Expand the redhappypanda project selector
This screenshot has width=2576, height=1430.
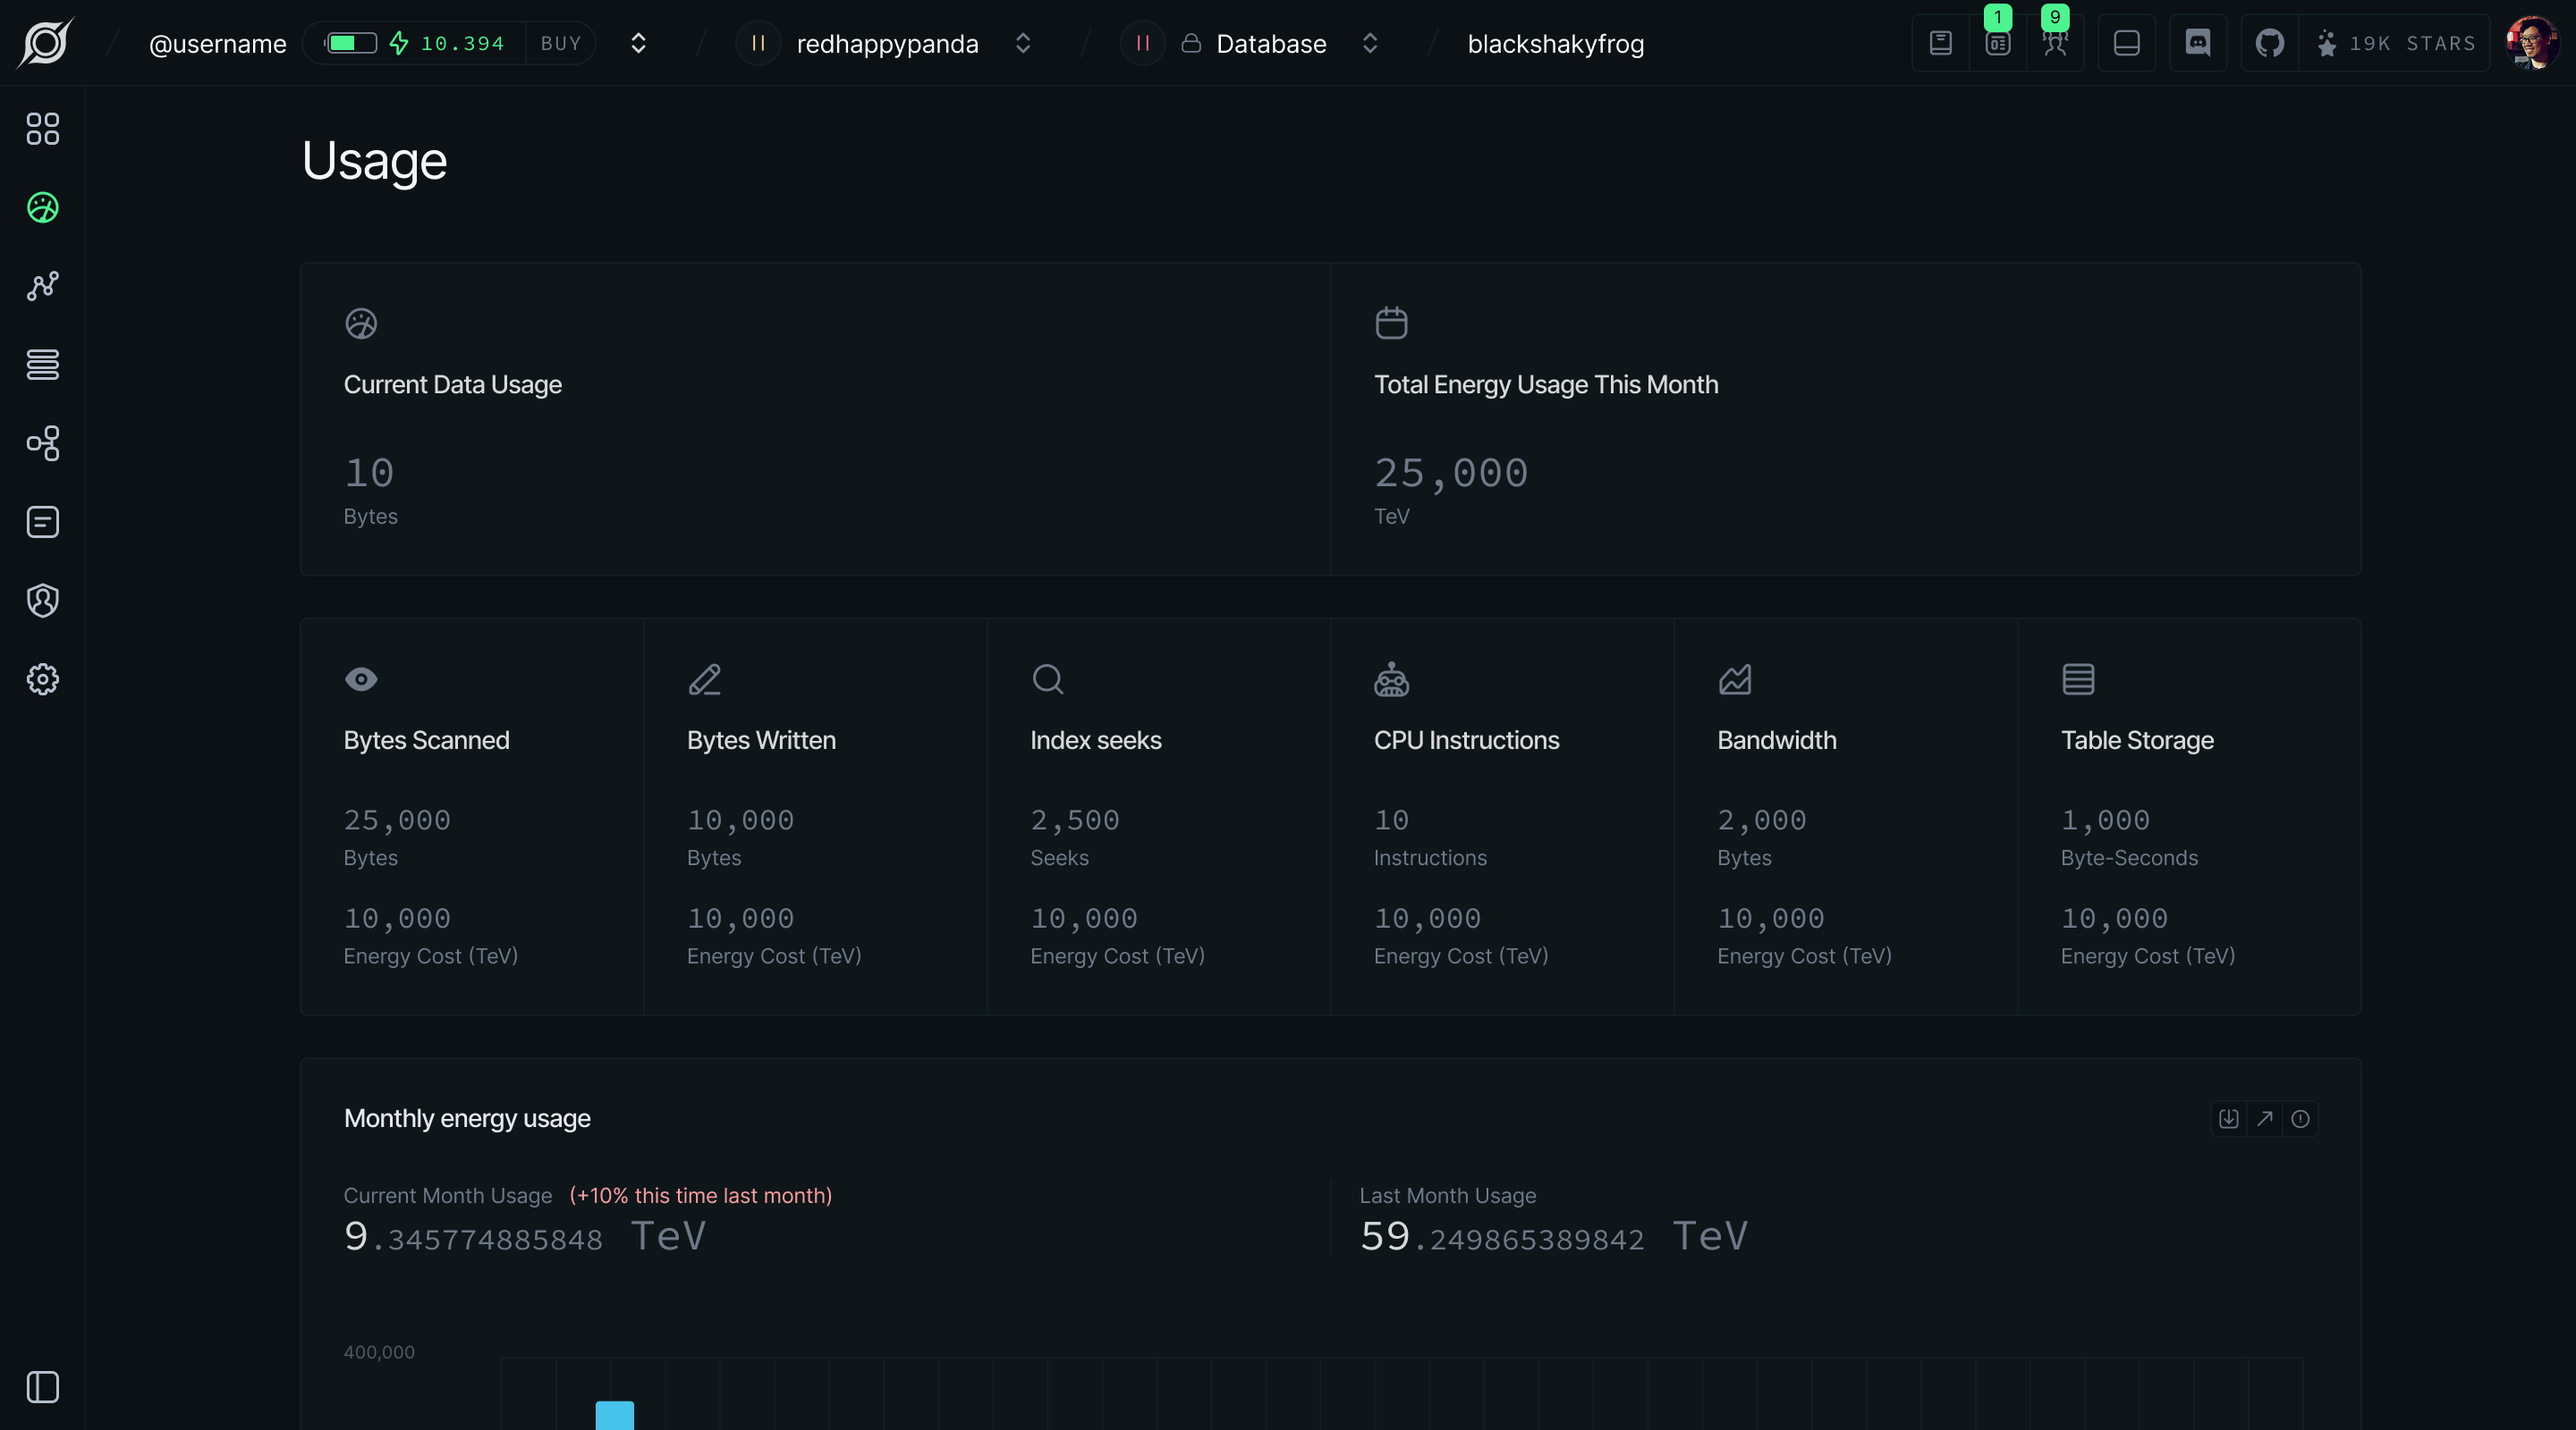[1022, 43]
